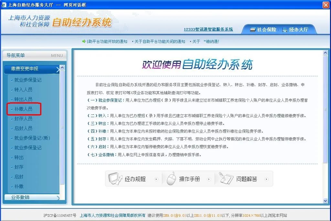Click arrow next to 经办规程 button
This screenshot has height=221, width=331.
click(x=156, y=179)
